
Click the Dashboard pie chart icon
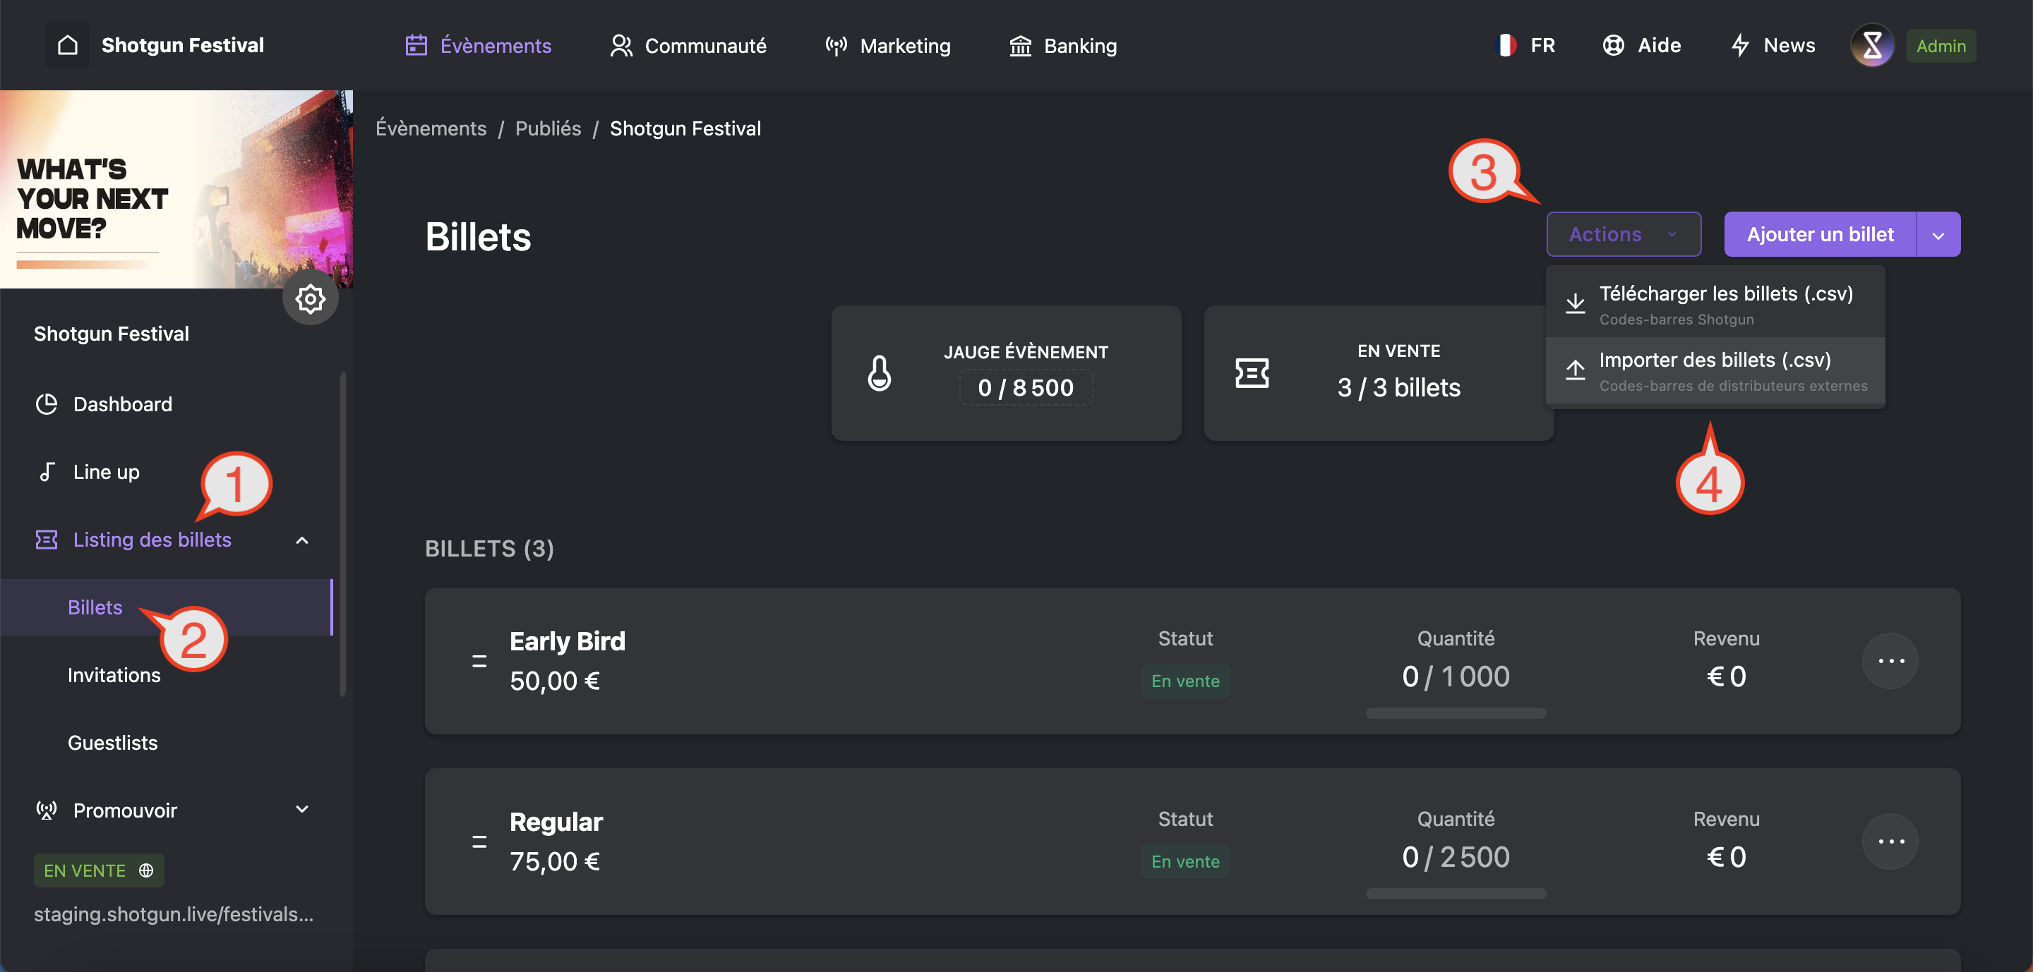[47, 403]
